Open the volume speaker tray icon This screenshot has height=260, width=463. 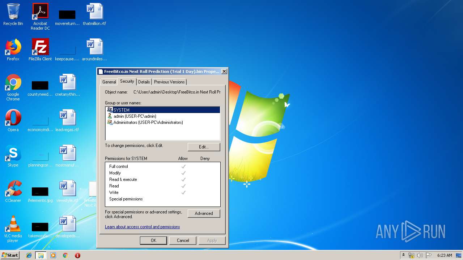[x=420, y=255]
